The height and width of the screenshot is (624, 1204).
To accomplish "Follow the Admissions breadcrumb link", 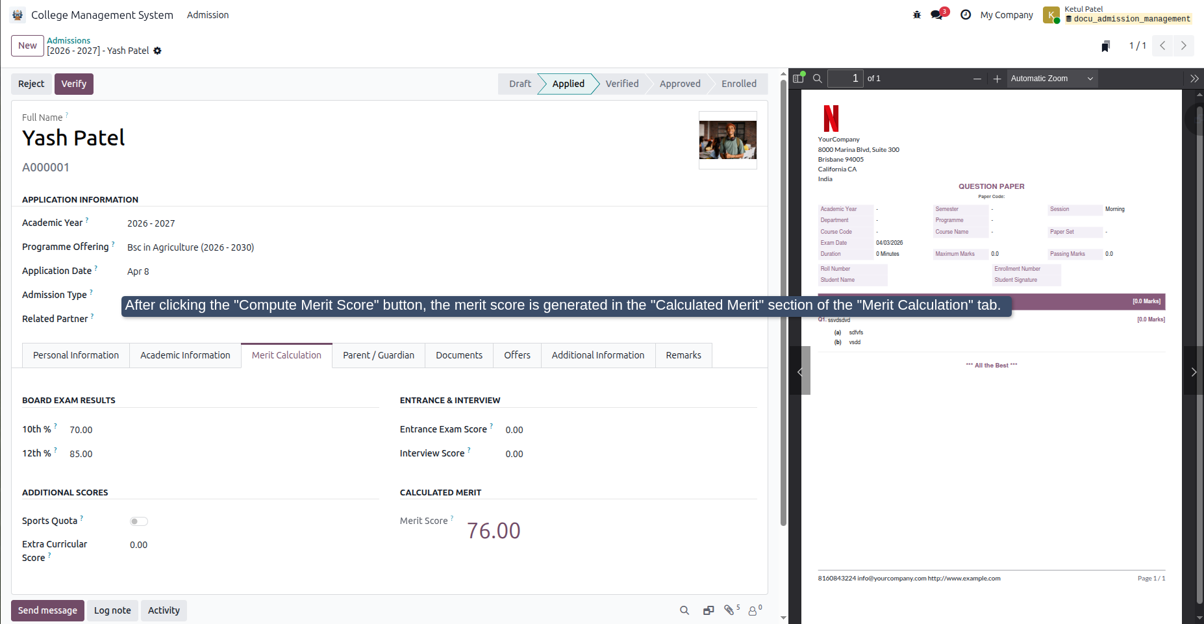I will 68,40.
